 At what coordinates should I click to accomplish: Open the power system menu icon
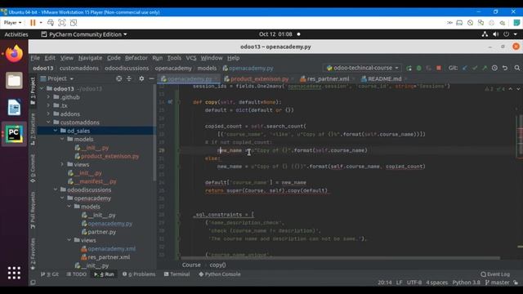pyautogui.click(x=507, y=34)
